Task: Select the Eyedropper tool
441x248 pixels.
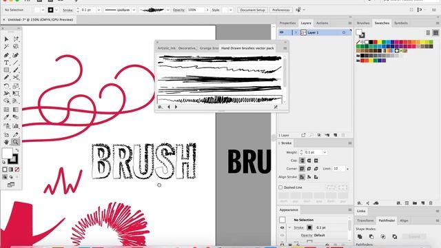Action: [6, 117]
